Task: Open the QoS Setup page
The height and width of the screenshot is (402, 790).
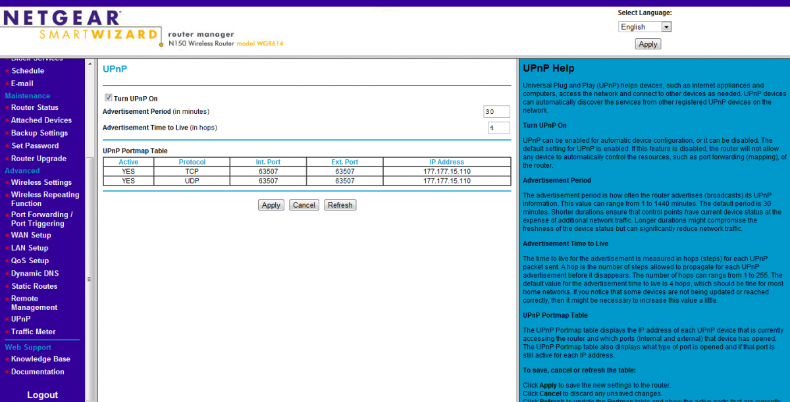Action: point(30,261)
